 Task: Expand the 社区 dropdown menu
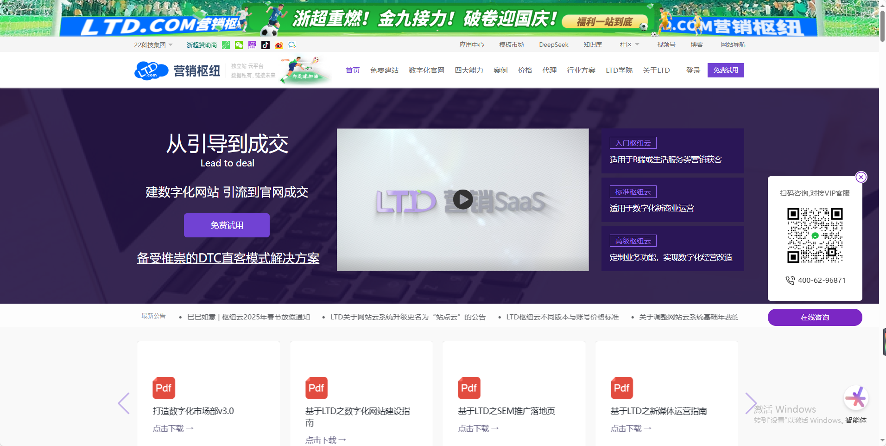click(x=629, y=45)
